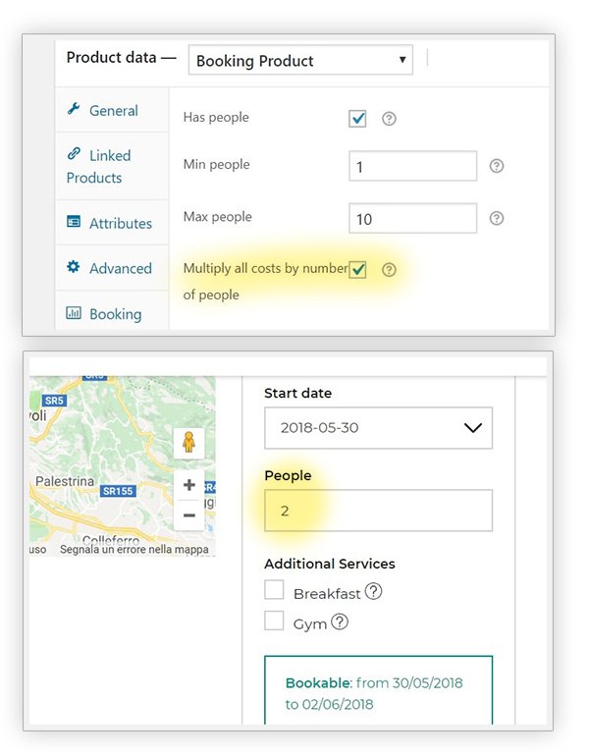Click the Advanced tab gear icon
Image resolution: width=589 pixels, height=756 pixels.
pyautogui.click(x=74, y=267)
